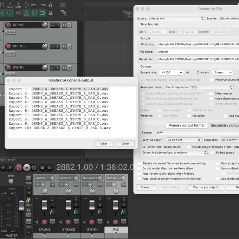Open the Channels Stereo dropdown

coord(222,72)
